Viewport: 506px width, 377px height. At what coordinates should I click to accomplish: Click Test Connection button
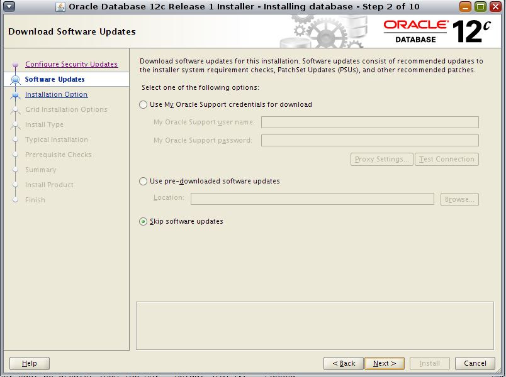(447, 160)
